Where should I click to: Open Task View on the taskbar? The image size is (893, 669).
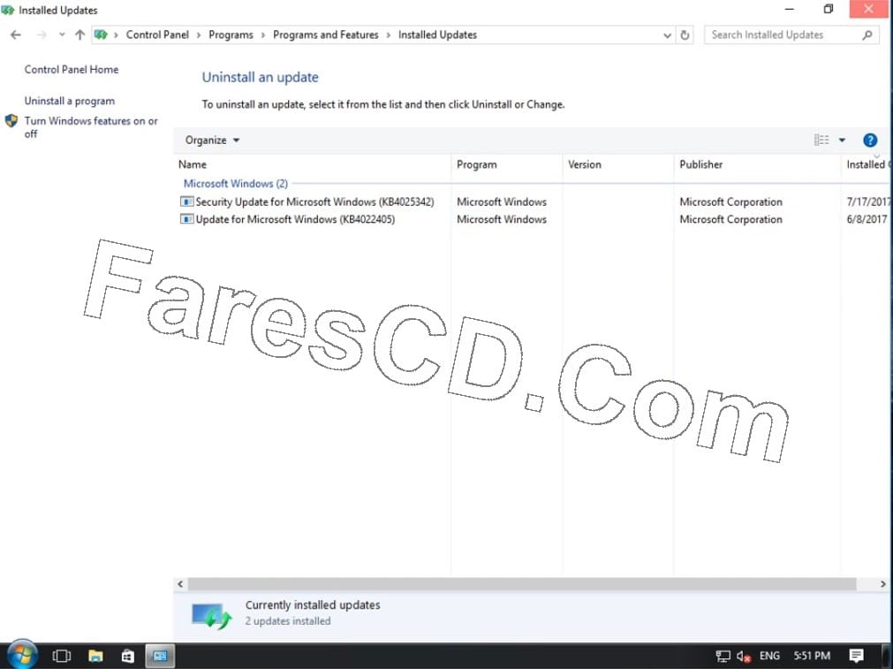62,656
